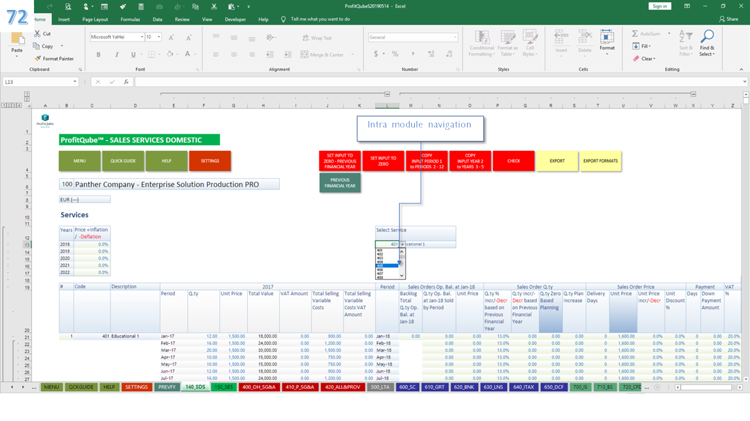Click the Fill Color bucket icon
The image size is (750, 421).
pyautogui.click(x=170, y=54)
